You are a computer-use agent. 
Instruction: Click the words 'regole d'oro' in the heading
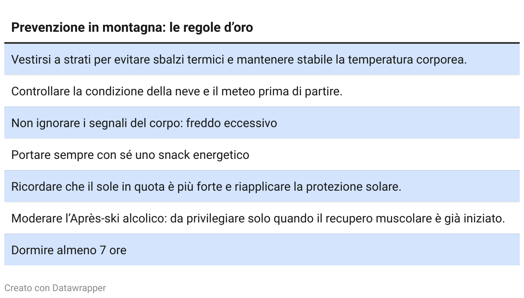tap(218, 27)
